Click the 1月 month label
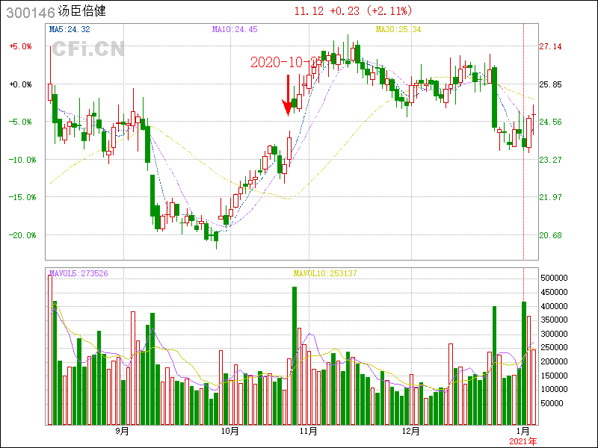 [523, 432]
